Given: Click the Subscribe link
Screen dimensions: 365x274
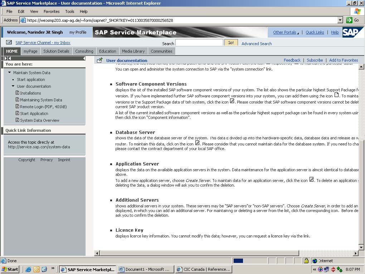Looking at the screenshot, I should click(315, 60).
